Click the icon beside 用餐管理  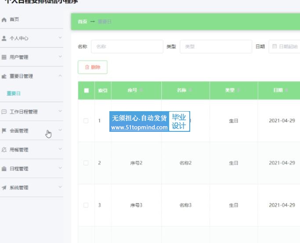point(4,150)
